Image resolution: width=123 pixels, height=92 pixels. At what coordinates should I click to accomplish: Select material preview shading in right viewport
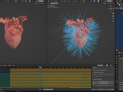pos(110,1)
